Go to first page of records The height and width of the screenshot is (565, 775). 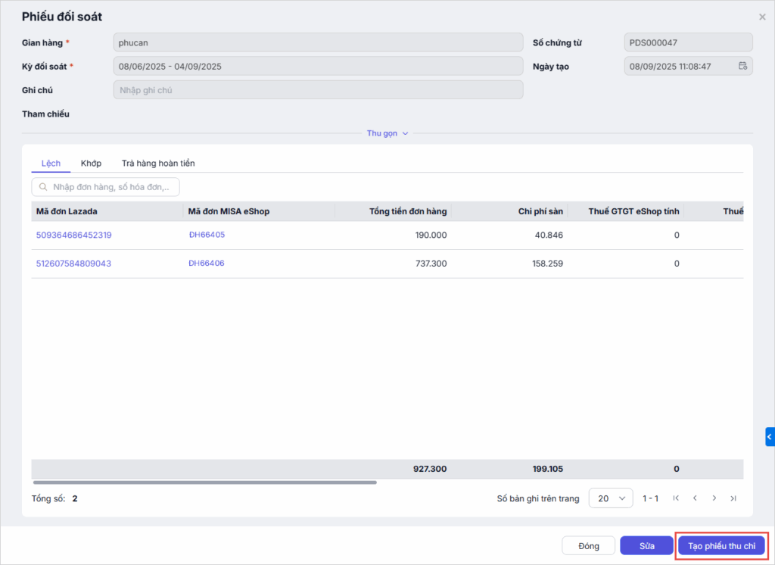pyautogui.click(x=676, y=498)
